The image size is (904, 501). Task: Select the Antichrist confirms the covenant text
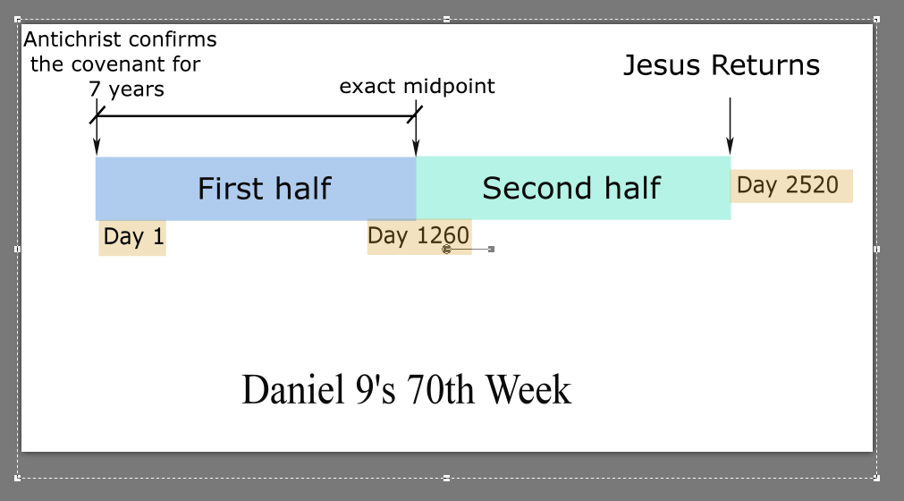tap(120, 64)
